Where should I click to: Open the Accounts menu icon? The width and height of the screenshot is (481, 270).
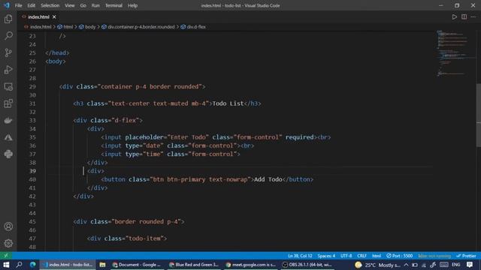tap(8, 226)
